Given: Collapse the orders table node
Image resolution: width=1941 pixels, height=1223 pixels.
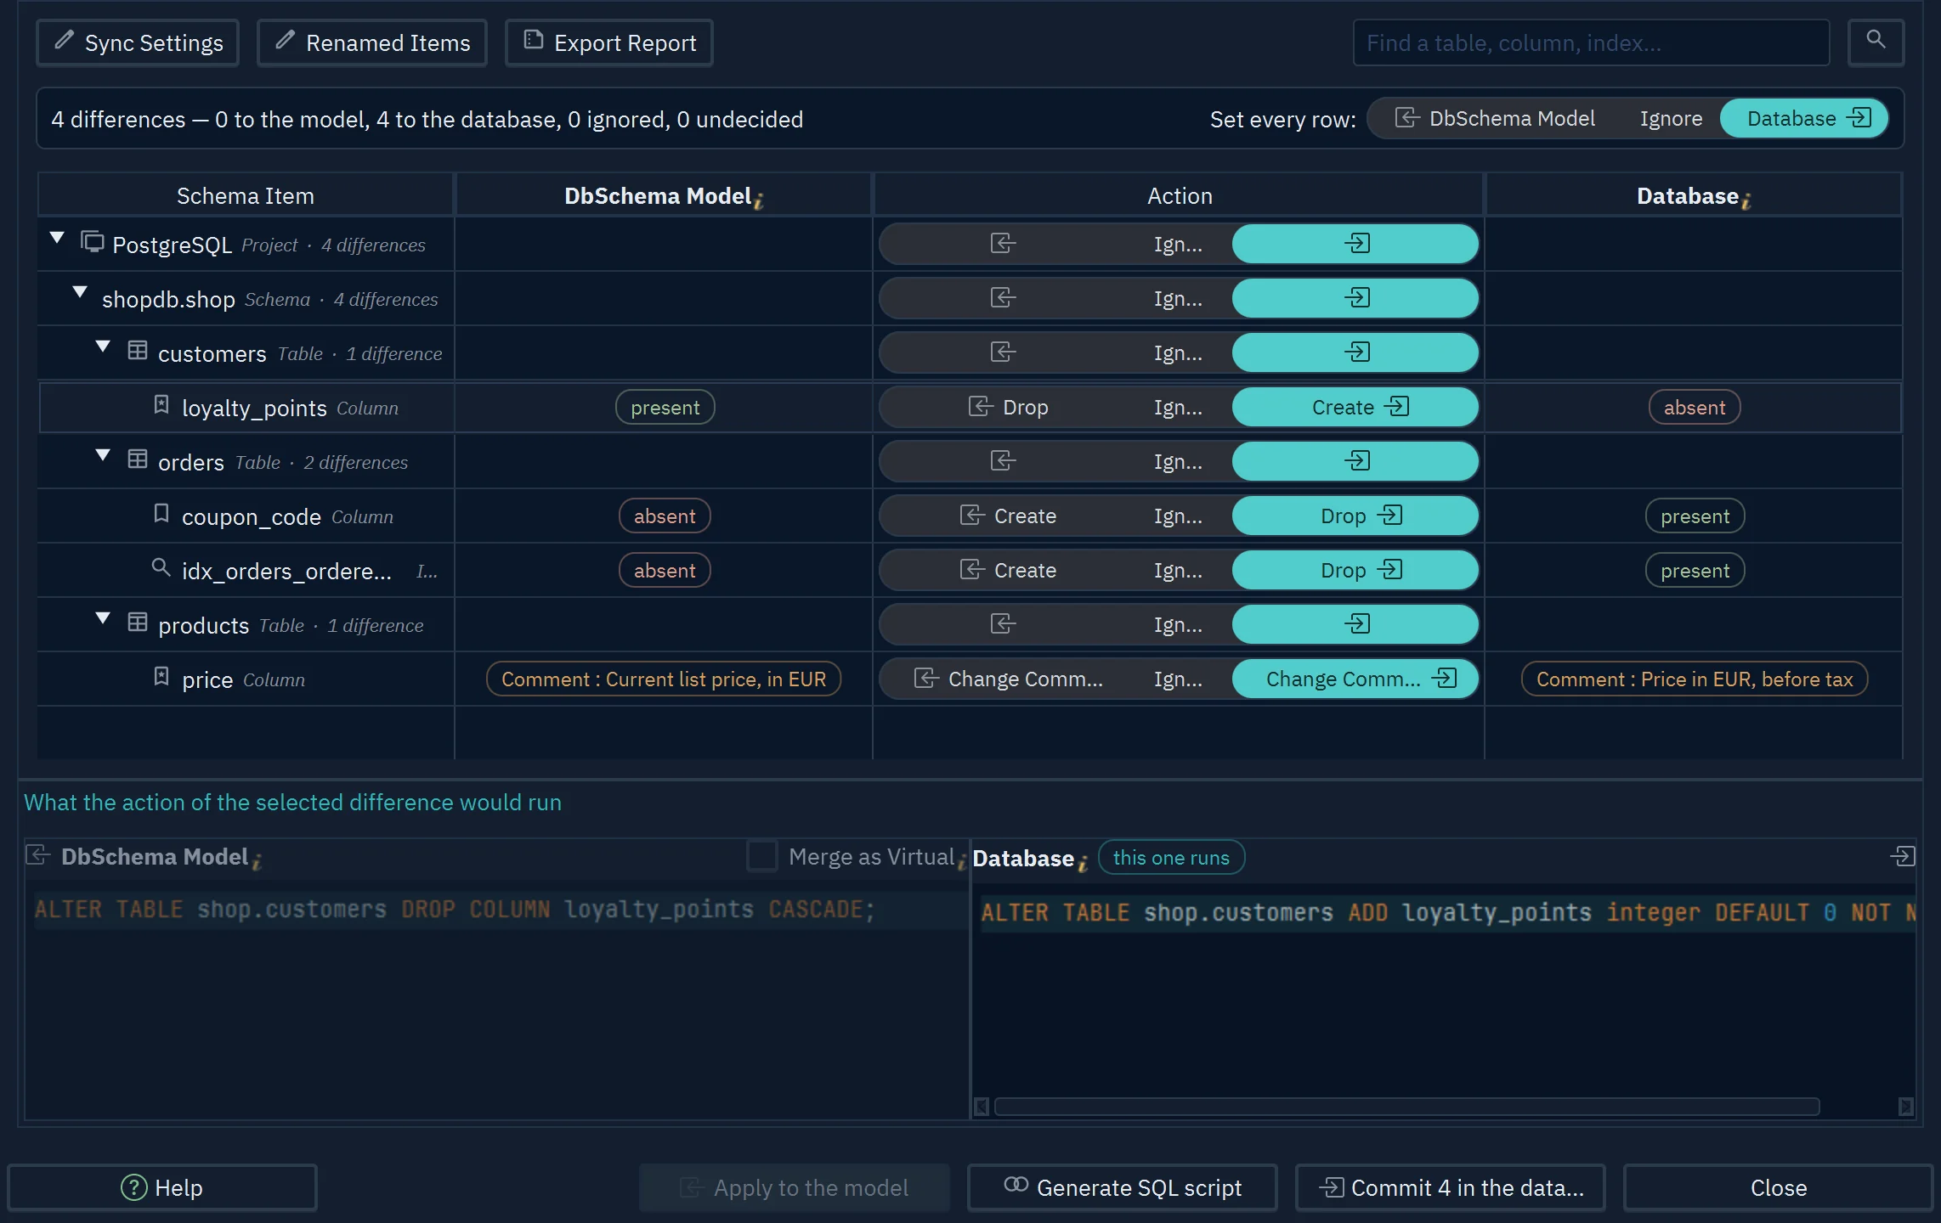Looking at the screenshot, I should [x=103, y=455].
